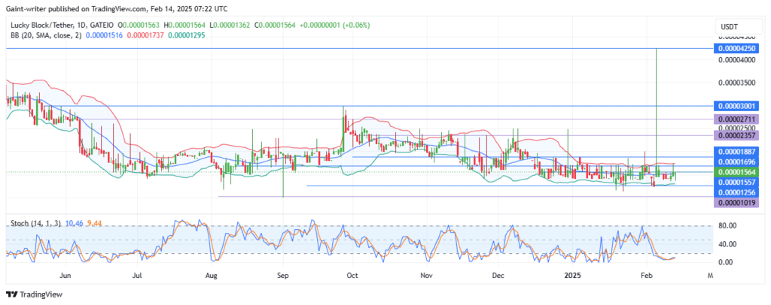Click the TradingView logo at bottom left
Screen dimensions: 771x305
tap(34, 294)
